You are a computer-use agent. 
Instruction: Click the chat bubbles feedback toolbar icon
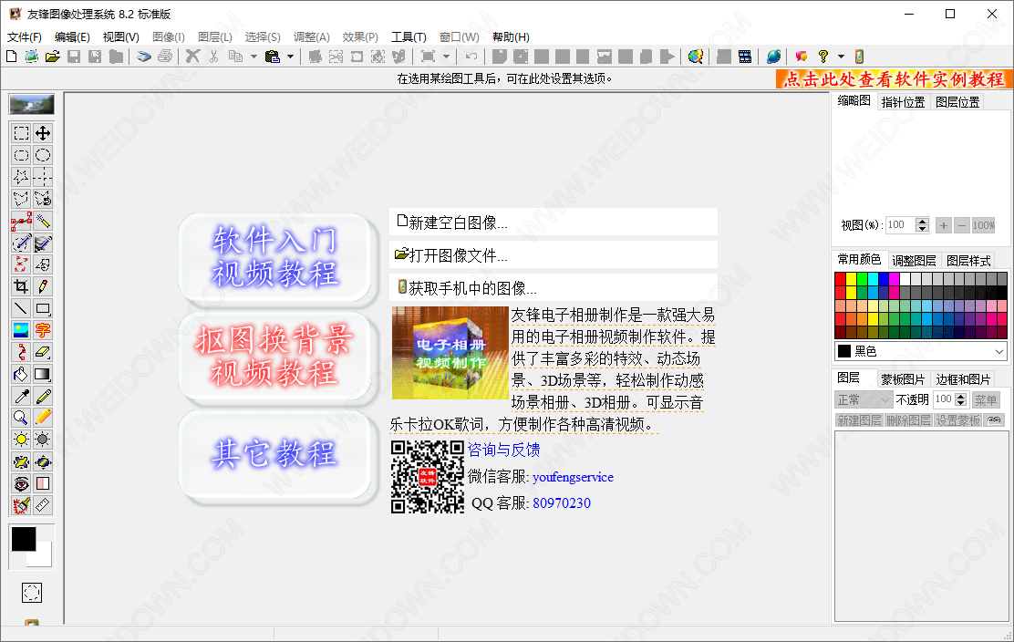tap(802, 57)
